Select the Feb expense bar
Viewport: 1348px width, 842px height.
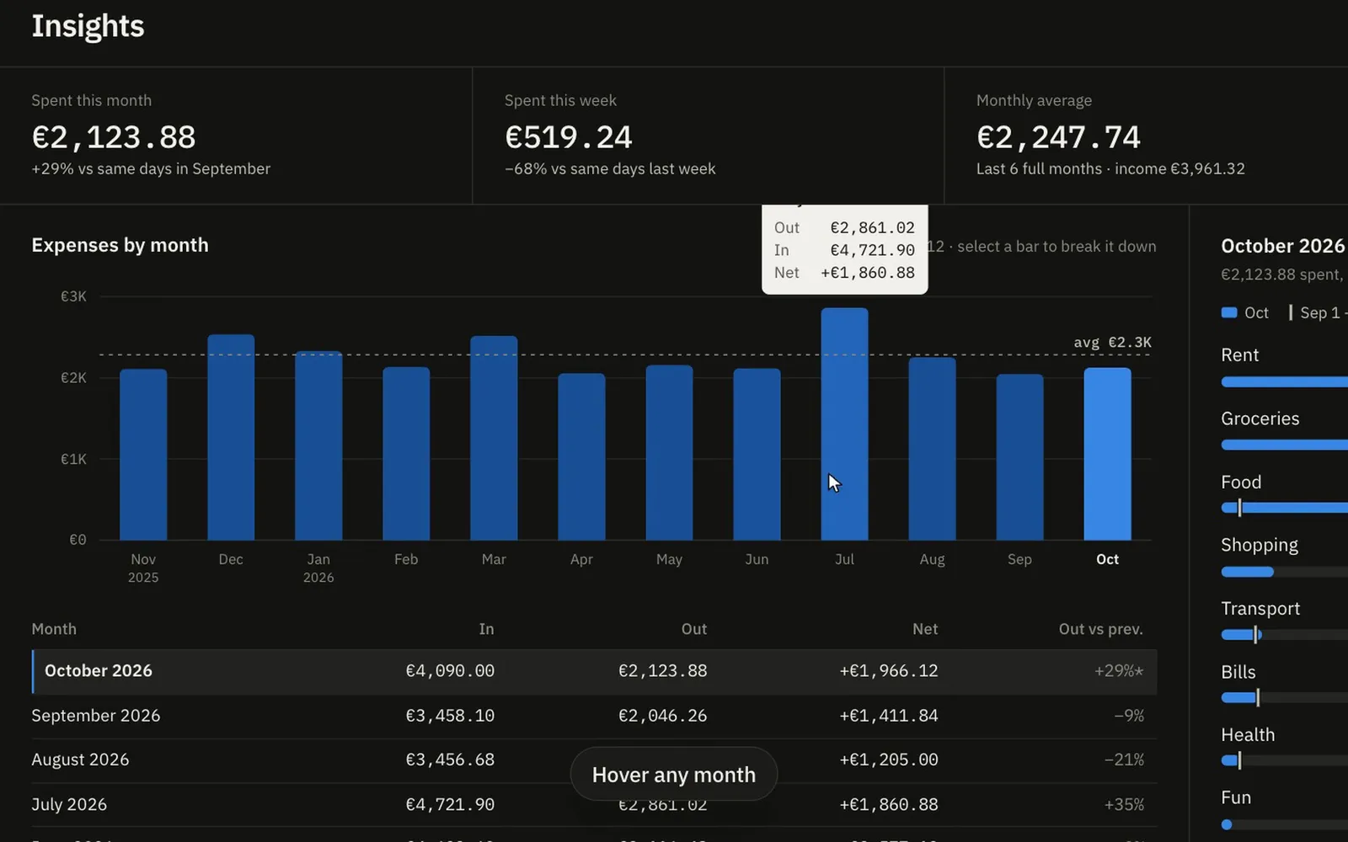tap(406, 453)
